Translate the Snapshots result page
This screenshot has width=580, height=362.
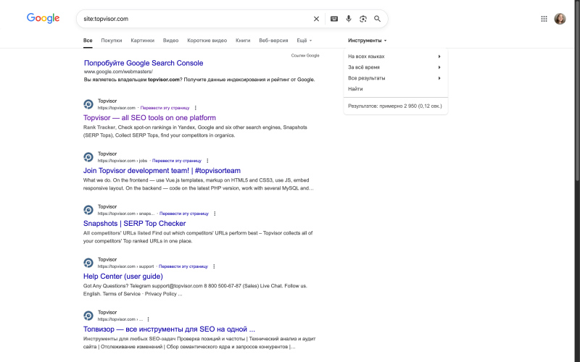coord(184,214)
